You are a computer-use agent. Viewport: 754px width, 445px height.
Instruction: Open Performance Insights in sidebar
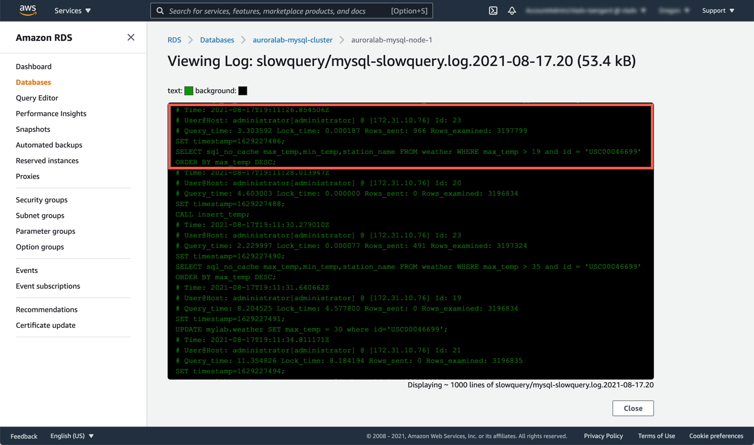coord(51,113)
